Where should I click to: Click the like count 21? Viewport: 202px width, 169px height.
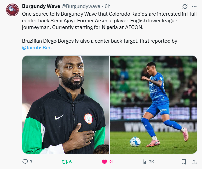111,162
